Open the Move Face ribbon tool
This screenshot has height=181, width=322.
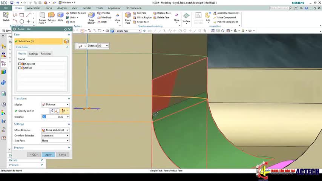128,18
